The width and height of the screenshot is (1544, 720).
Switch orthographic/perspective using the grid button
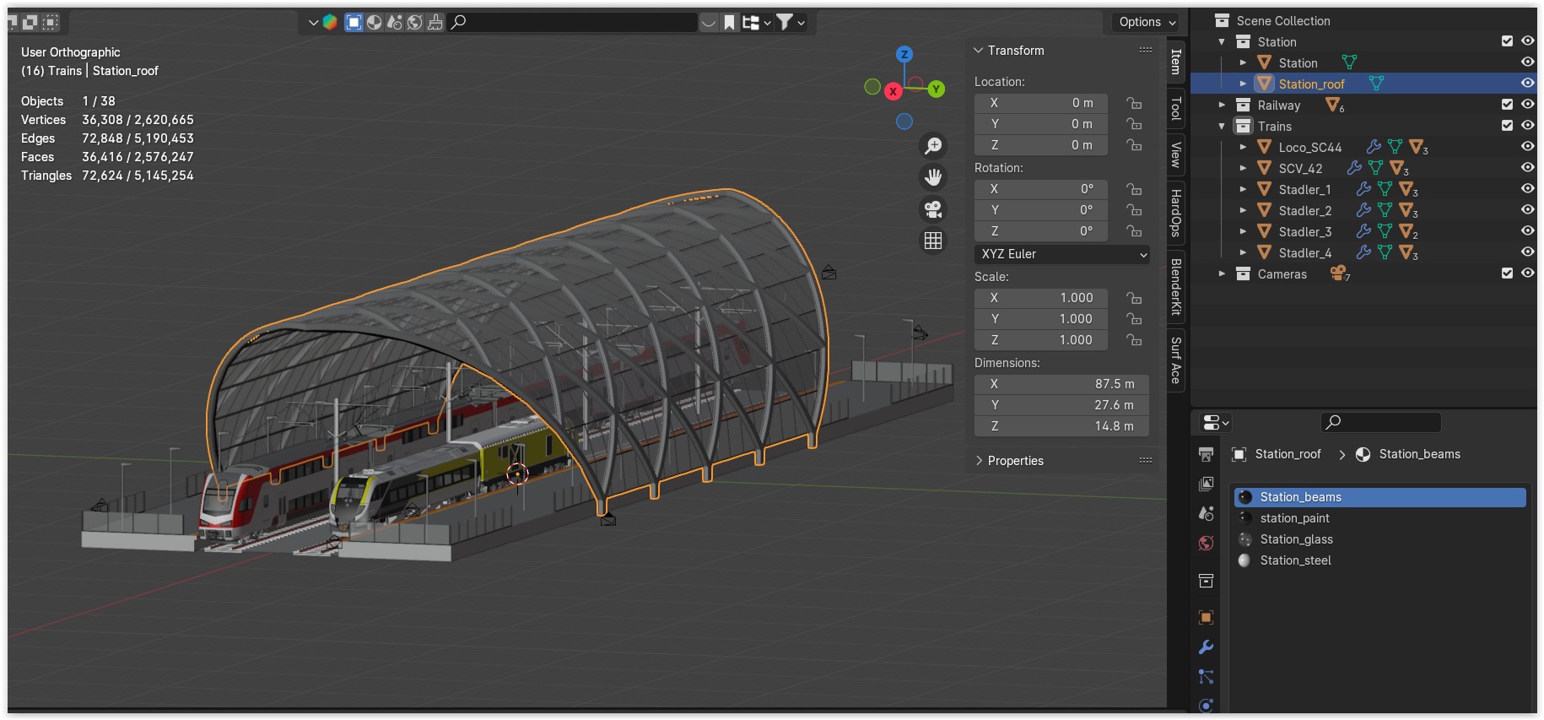pos(933,241)
